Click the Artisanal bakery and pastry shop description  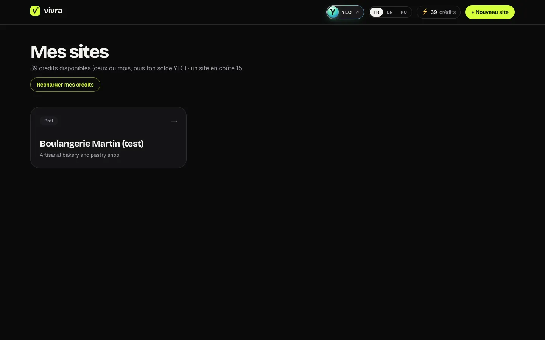point(79,155)
